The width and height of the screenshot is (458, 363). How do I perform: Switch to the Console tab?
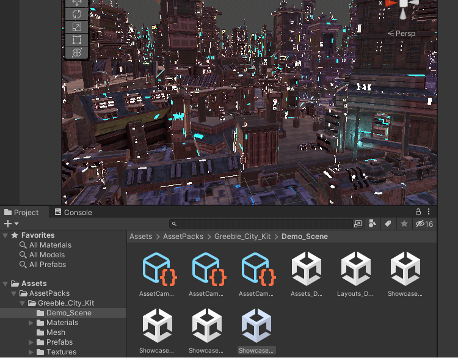coord(73,213)
